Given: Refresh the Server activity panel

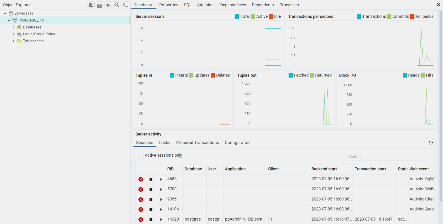Looking at the screenshot, I should click(431, 143).
